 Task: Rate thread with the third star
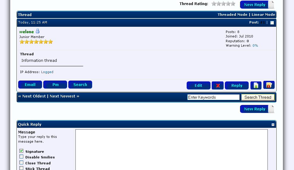click(x=223, y=4)
